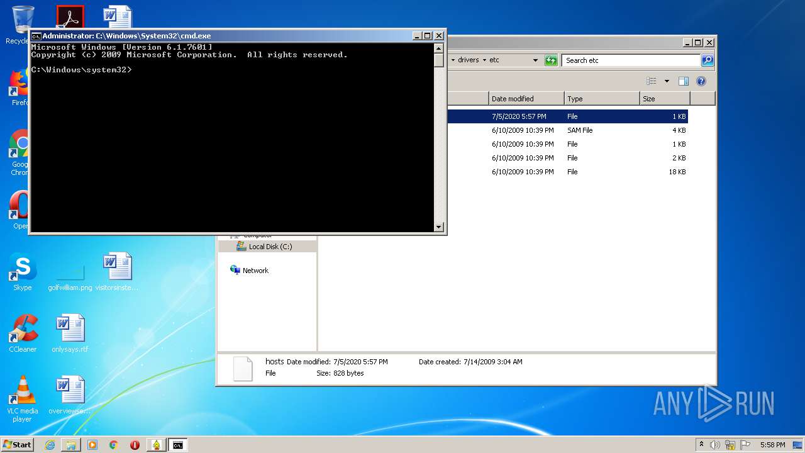Launch Chrome from the taskbar

(x=114, y=445)
